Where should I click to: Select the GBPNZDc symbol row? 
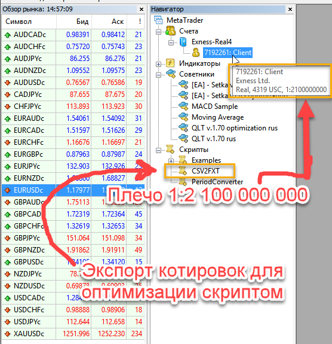click(x=73, y=250)
